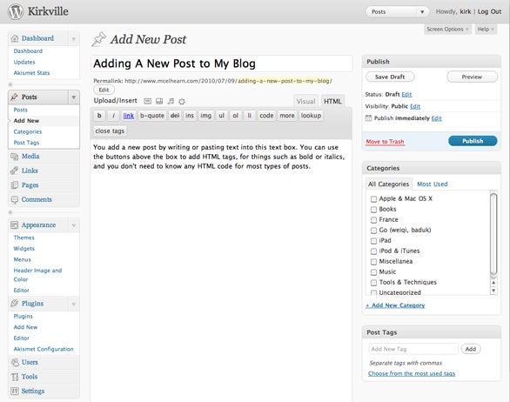Click the Add Audio music note icon
Image resolution: width=510 pixels, height=402 pixels.
coord(171,101)
